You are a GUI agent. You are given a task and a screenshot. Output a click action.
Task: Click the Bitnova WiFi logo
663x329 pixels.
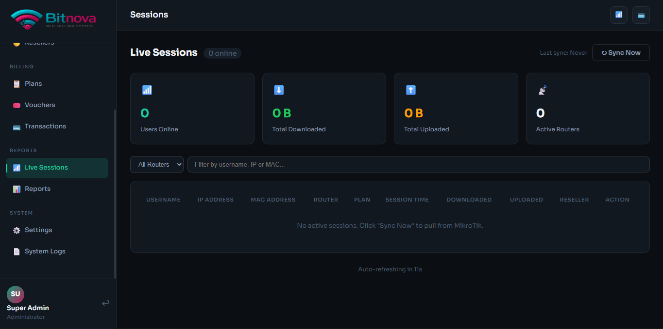53,19
